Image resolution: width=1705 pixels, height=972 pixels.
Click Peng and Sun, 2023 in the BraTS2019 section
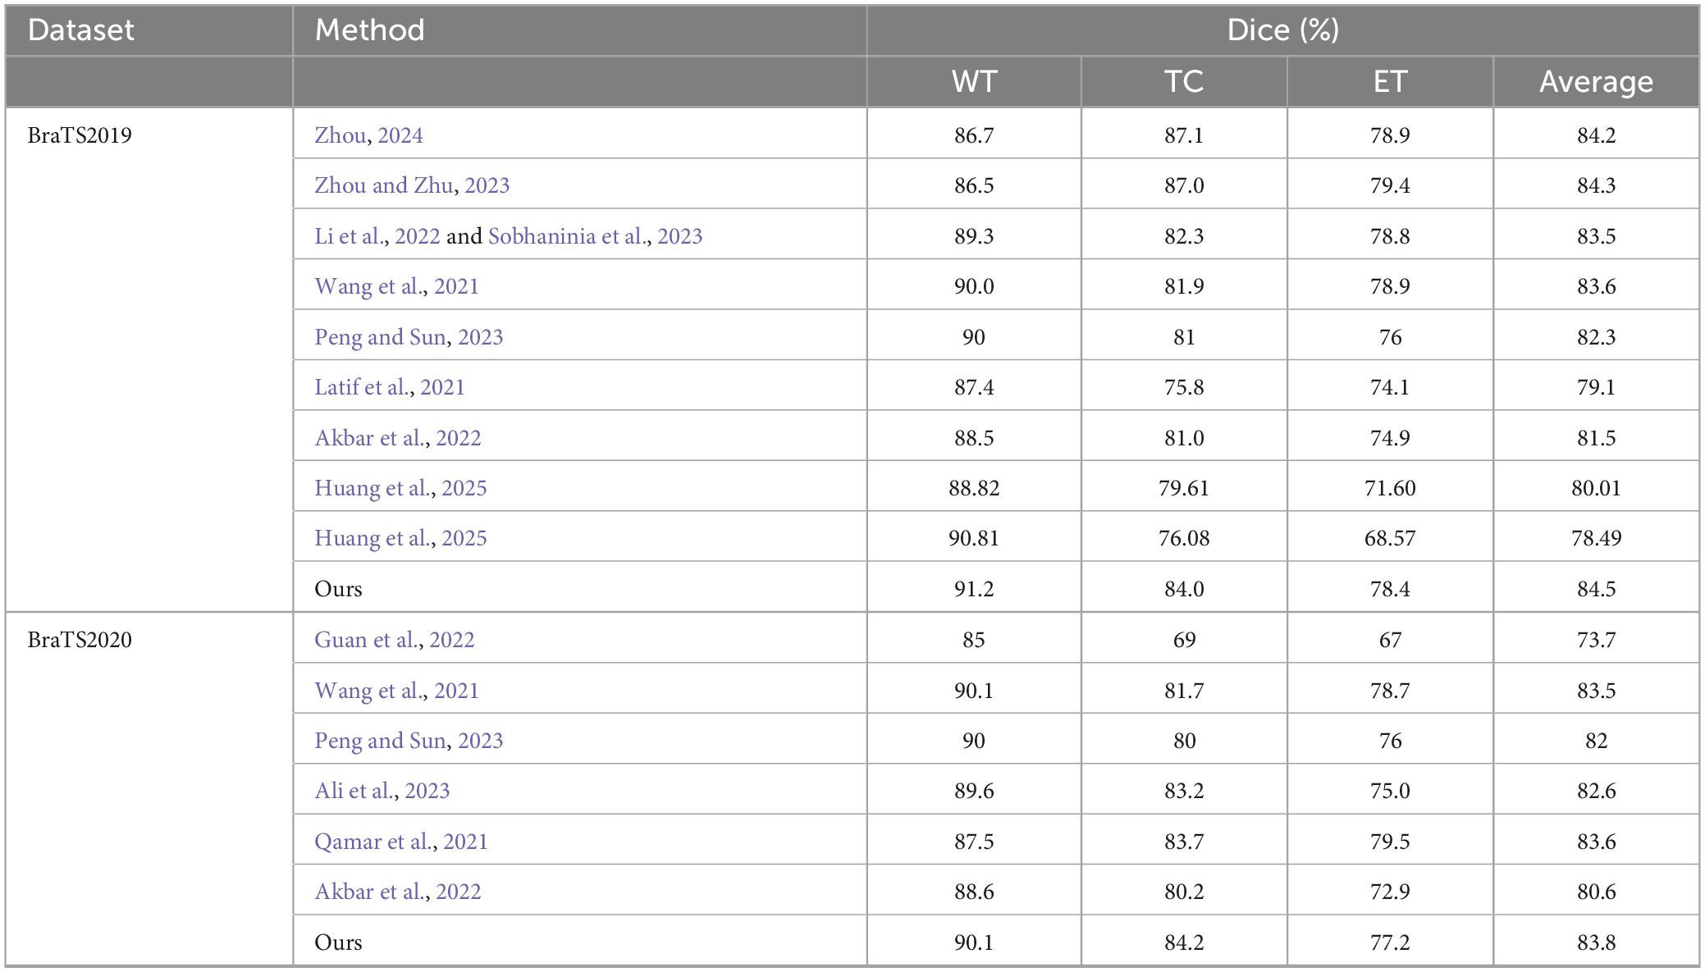(x=409, y=337)
